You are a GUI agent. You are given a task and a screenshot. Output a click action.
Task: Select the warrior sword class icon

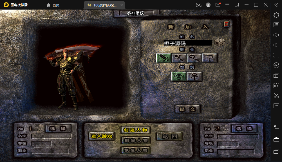click(x=164, y=58)
